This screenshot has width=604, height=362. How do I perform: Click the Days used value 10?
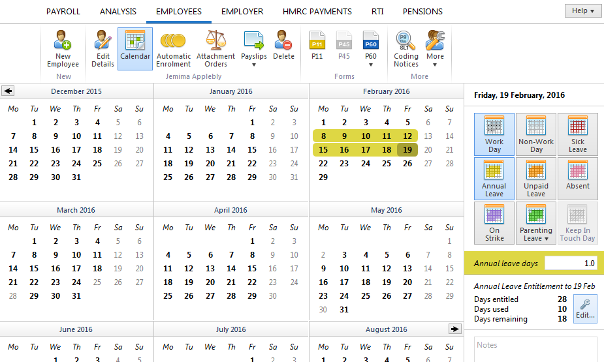[x=562, y=309]
